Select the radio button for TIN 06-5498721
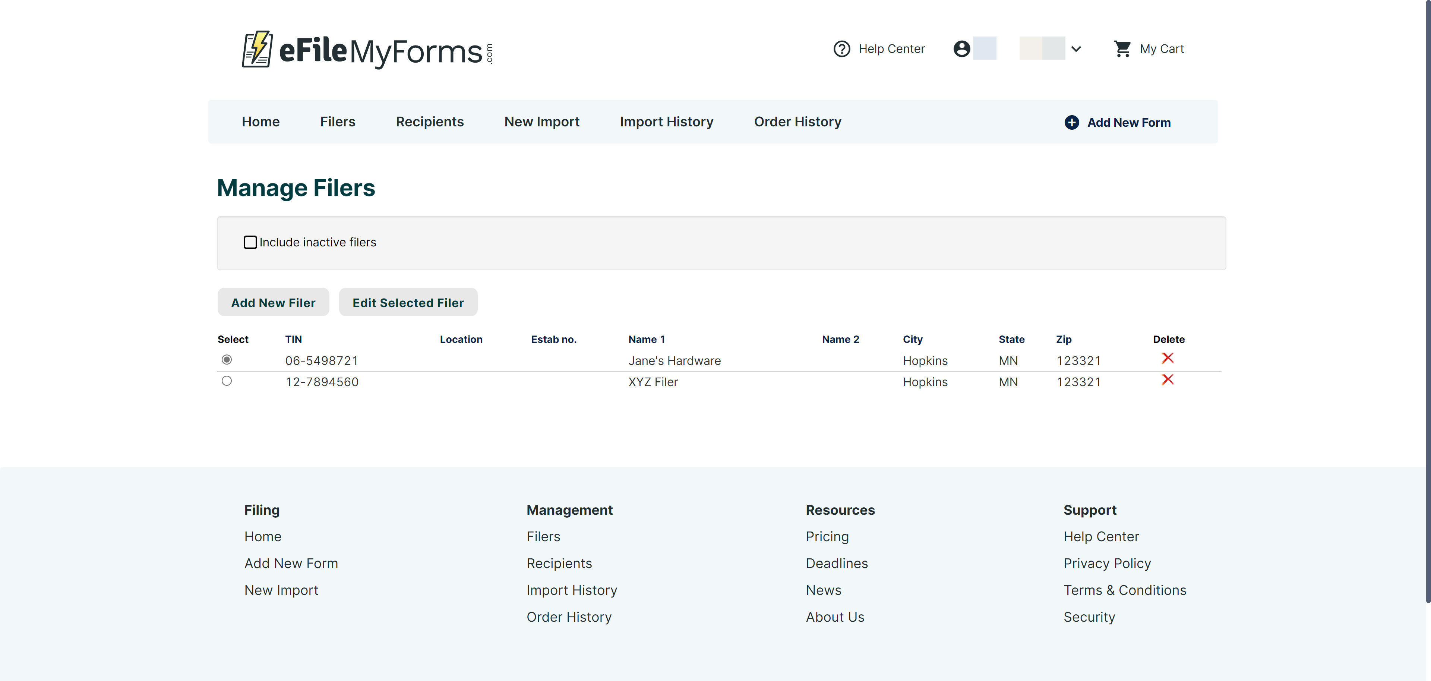Image resolution: width=1431 pixels, height=681 pixels. (x=227, y=360)
